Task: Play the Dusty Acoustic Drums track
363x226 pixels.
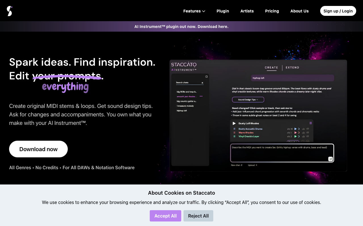Action: (x=296, y=129)
